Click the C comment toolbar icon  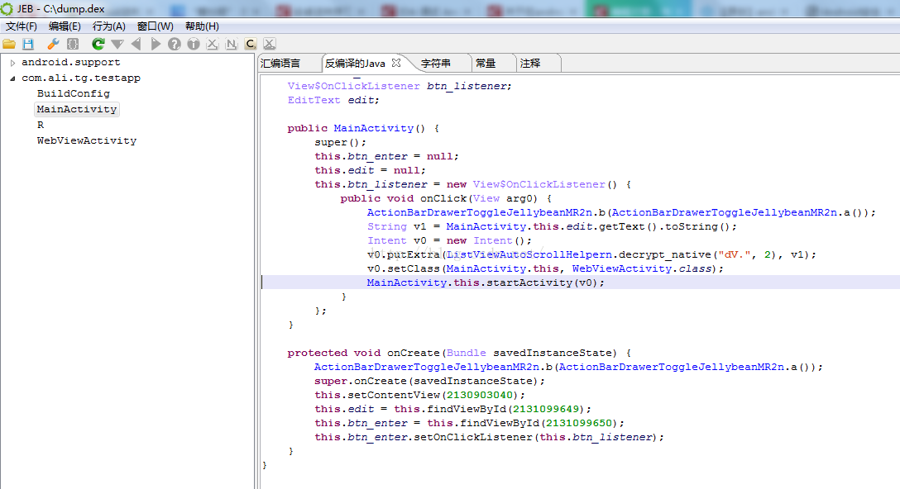click(251, 44)
